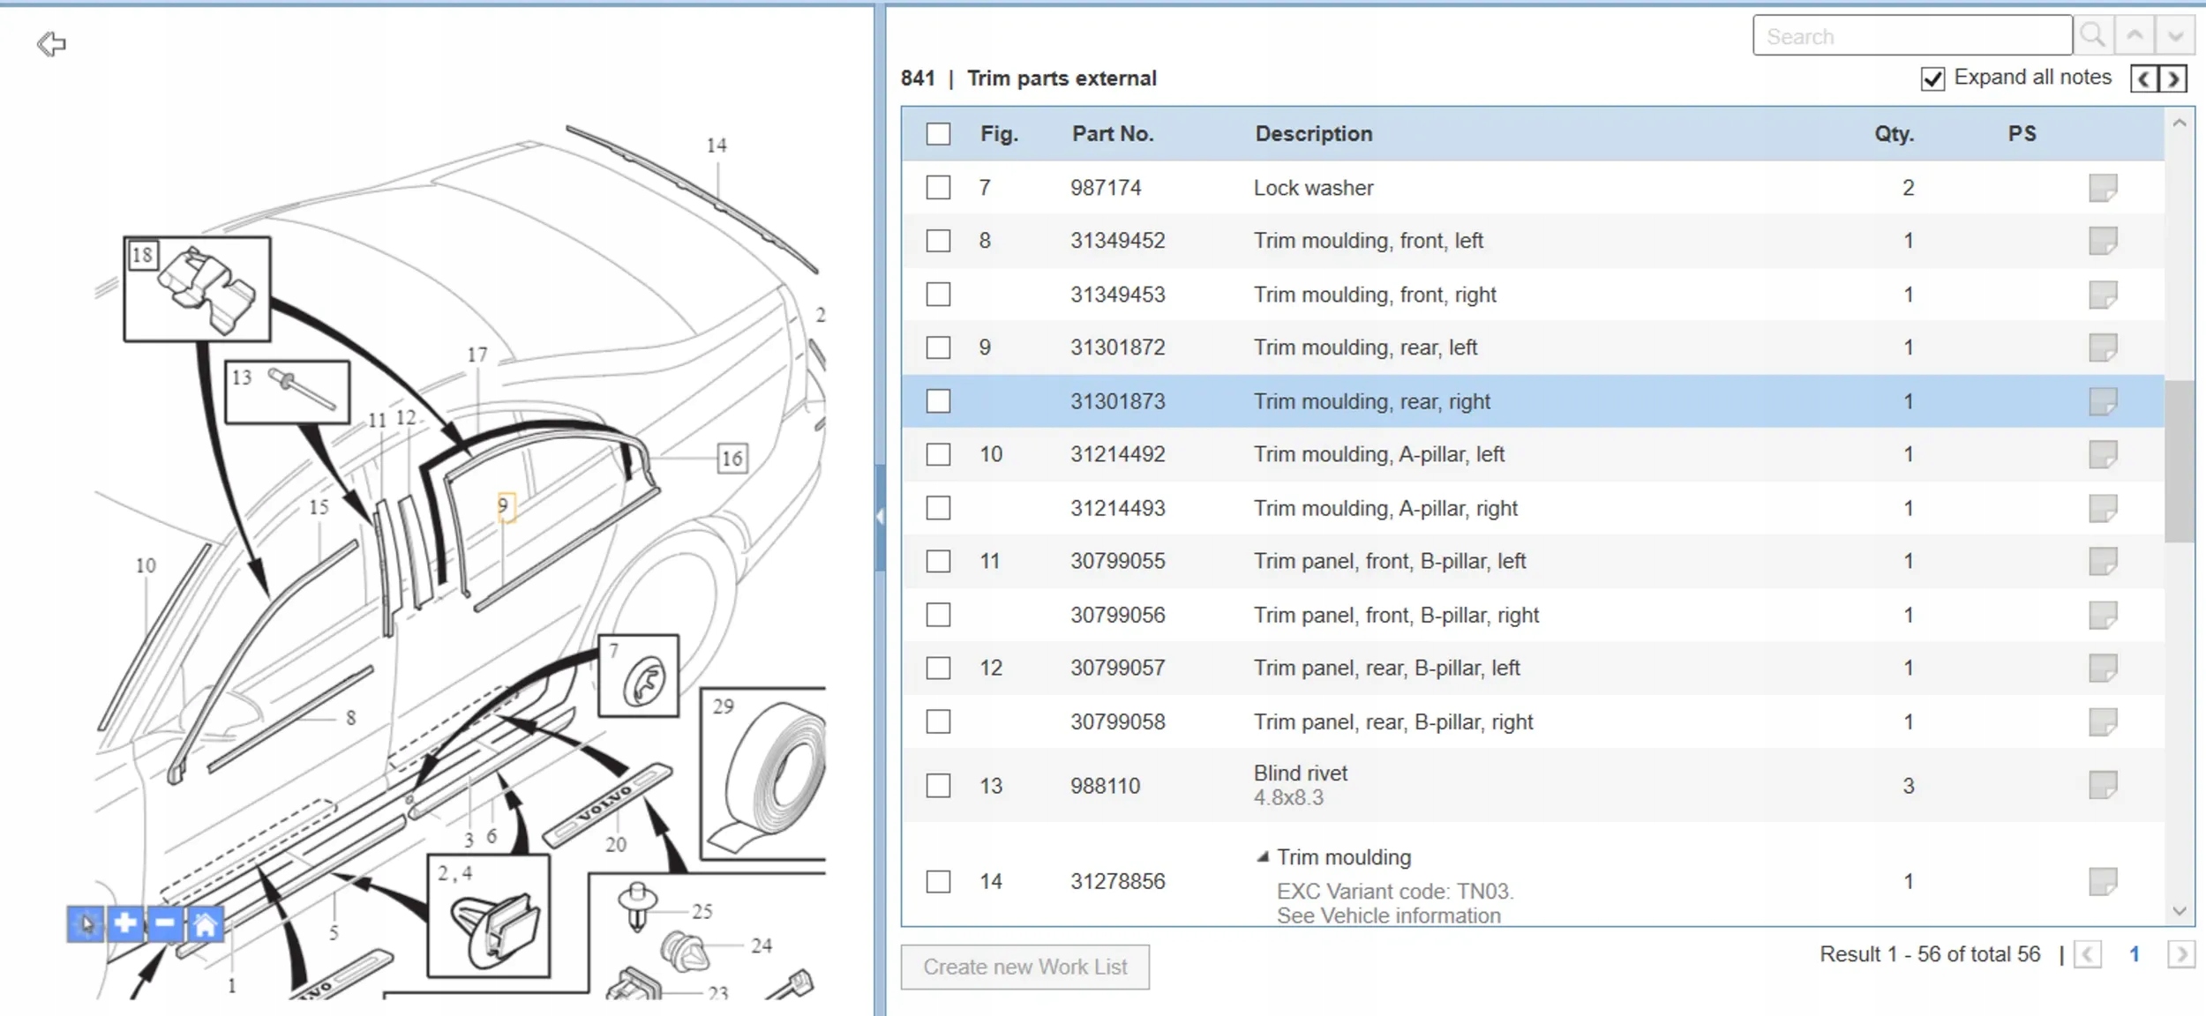Click in the Search input field
Screen dimensions: 2206x1016
click(x=1911, y=36)
